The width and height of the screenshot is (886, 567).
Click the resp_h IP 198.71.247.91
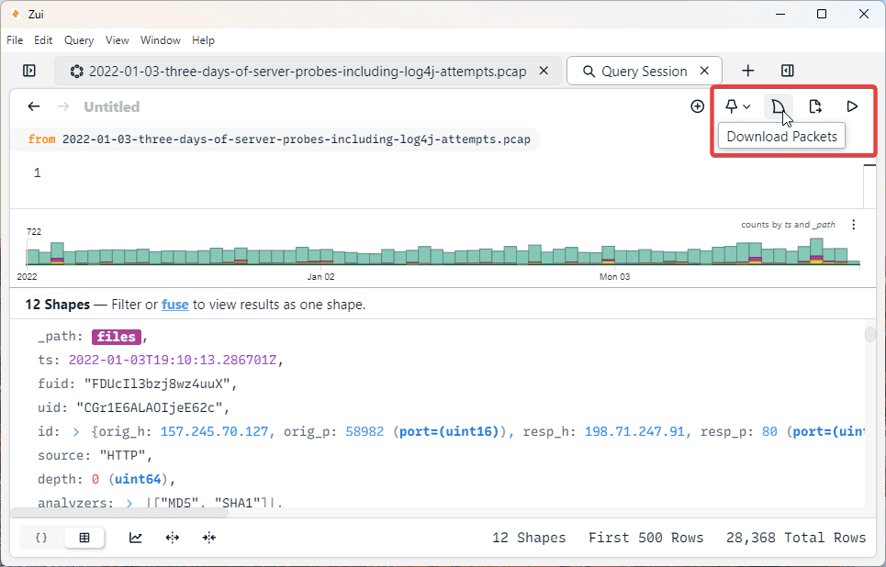[x=635, y=432]
